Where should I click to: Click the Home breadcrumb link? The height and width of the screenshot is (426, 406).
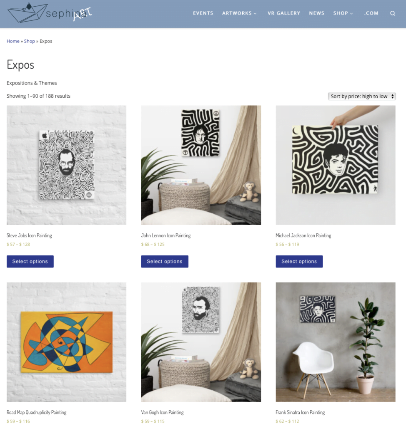(x=13, y=41)
